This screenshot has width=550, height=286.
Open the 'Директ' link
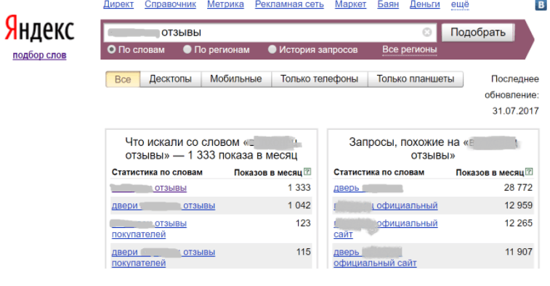[118, 4]
